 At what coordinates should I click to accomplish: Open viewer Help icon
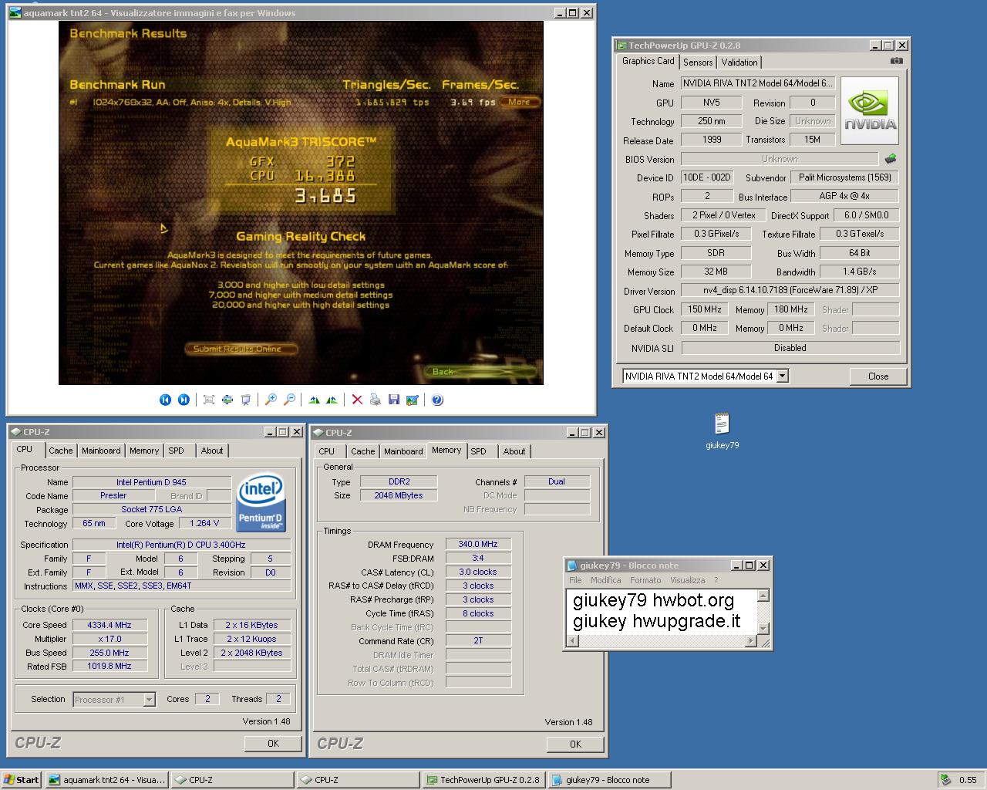(437, 400)
